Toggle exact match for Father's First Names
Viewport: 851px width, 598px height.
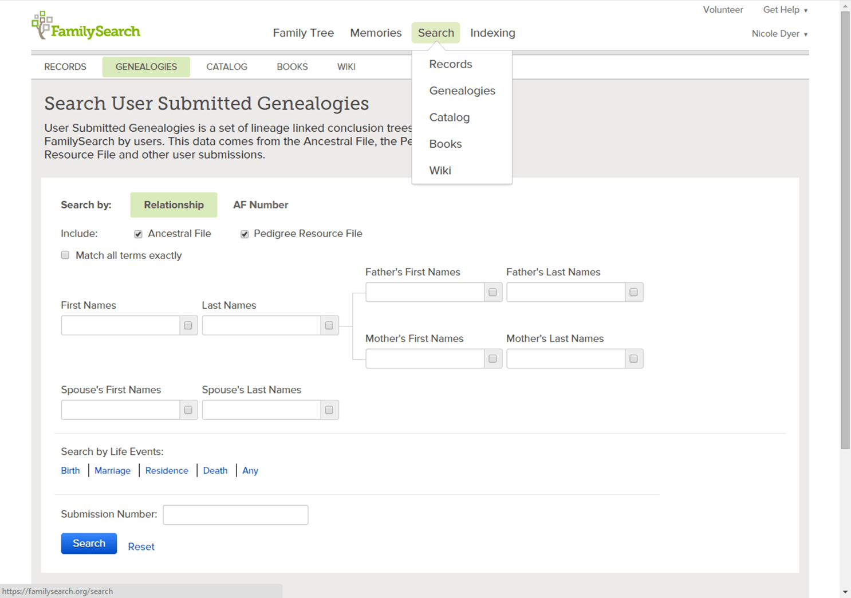(492, 292)
